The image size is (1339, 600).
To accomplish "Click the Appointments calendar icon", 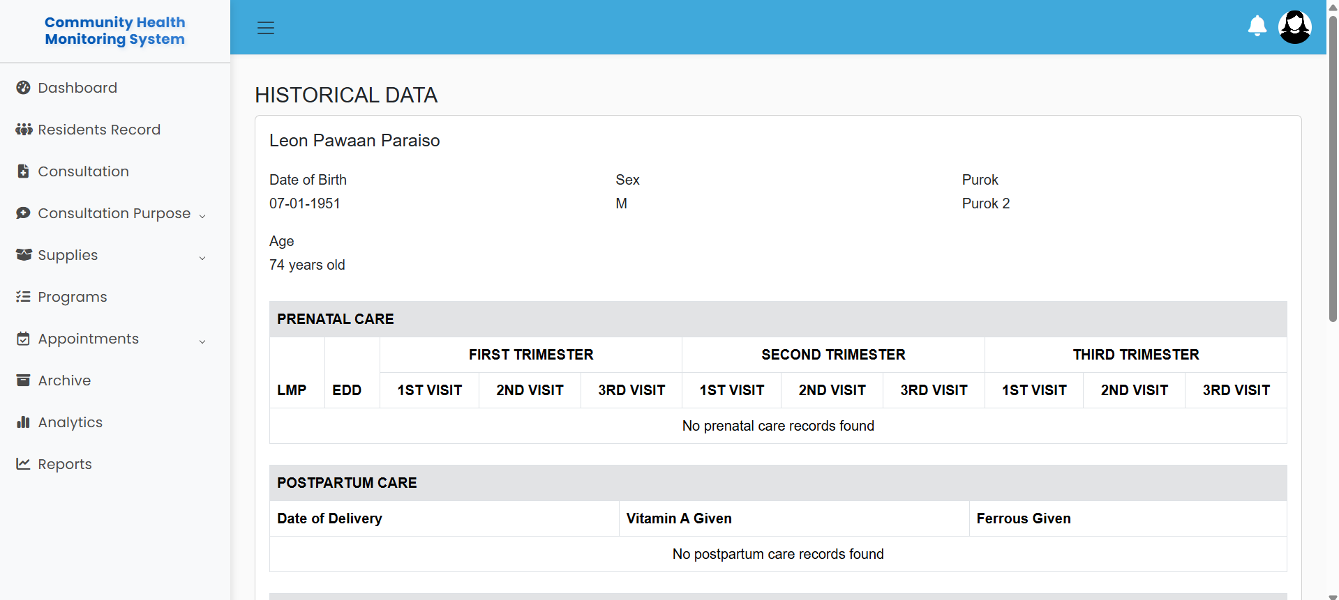I will tap(24, 339).
